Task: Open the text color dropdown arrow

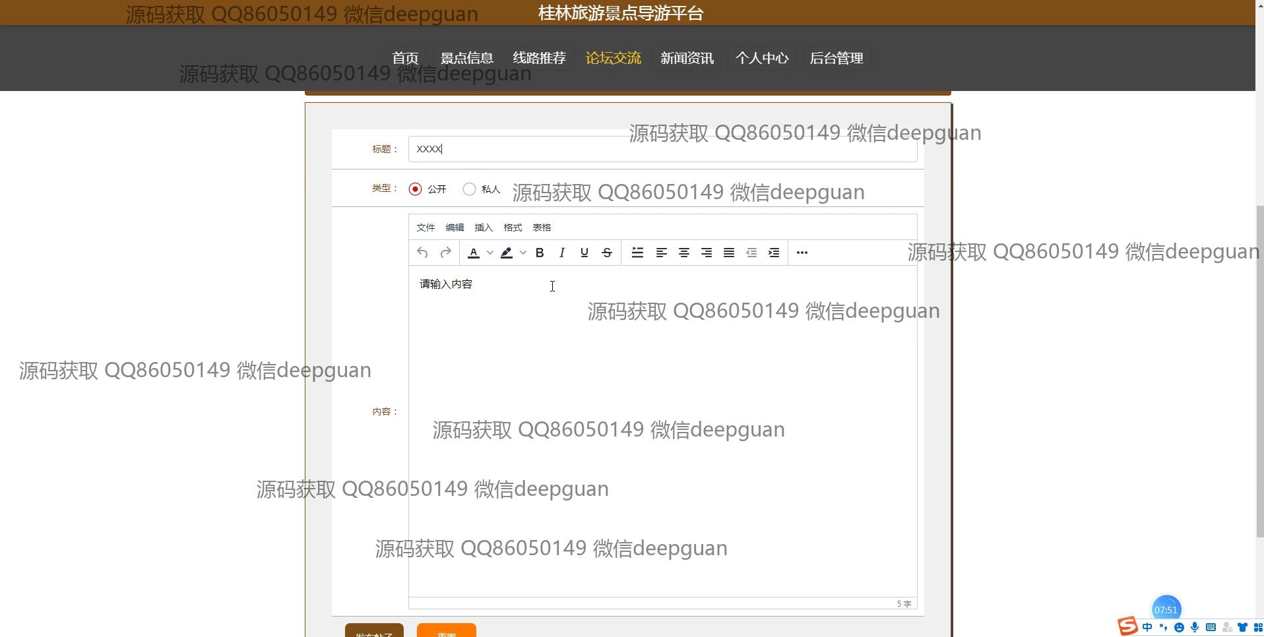Action: 490,253
